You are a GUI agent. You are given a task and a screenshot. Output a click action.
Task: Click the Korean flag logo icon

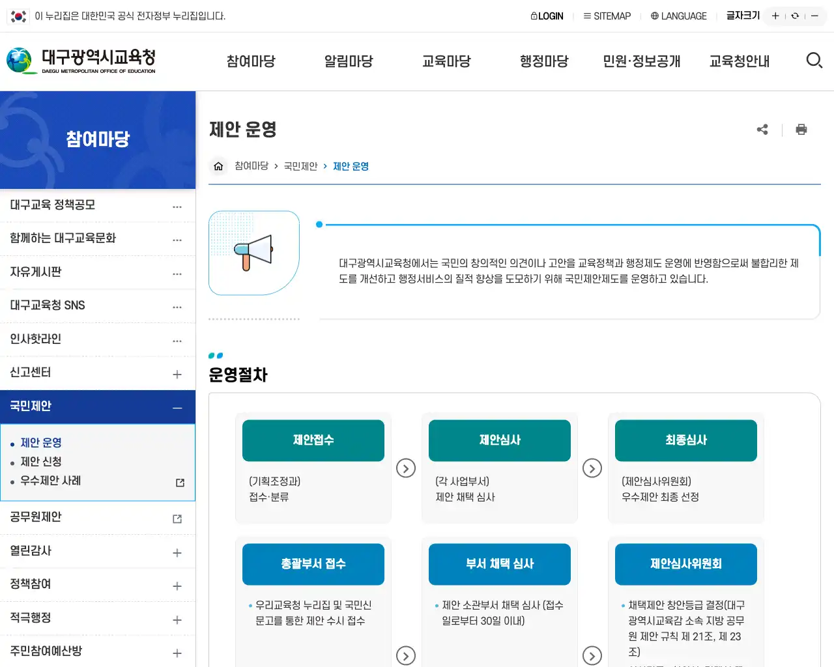pyautogui.click(x=18, y=16)
